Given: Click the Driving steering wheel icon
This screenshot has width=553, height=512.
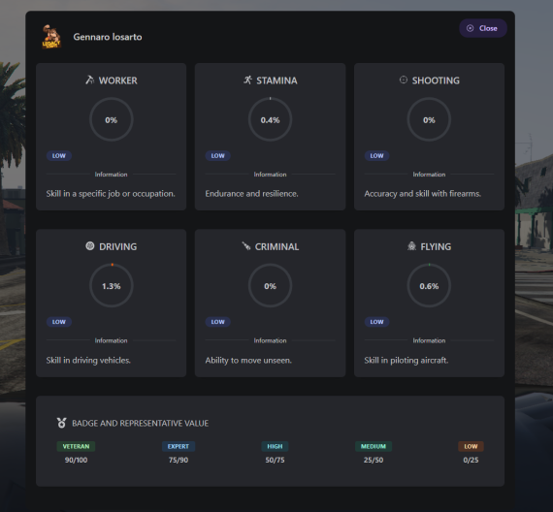Looking at the screenshot, I should tap(90, 246).
